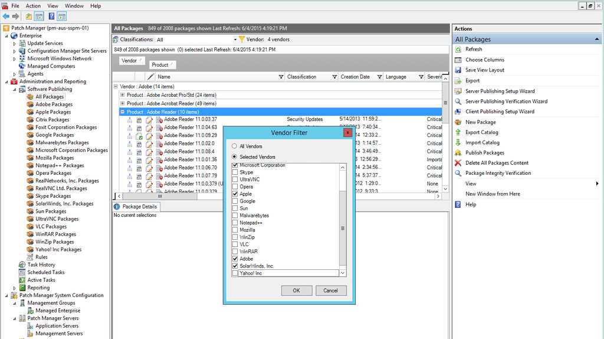Click OK in Vendor Filter dialog

pos(296,291)
